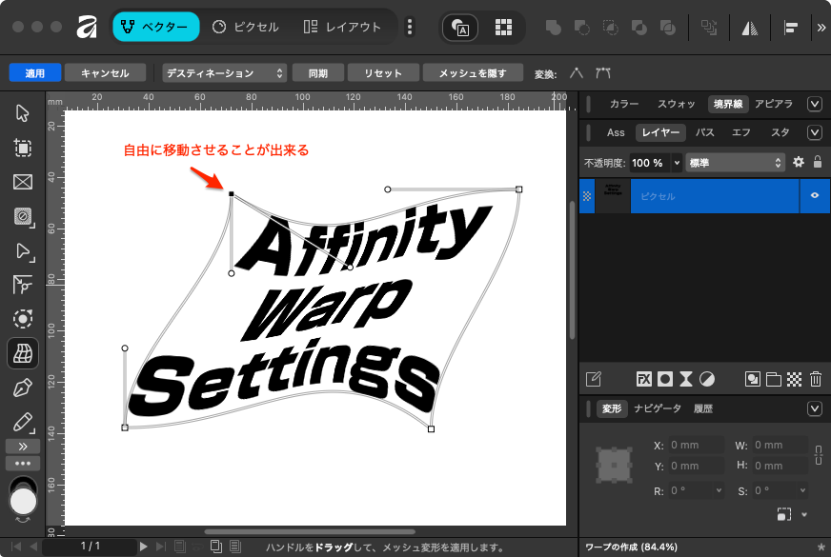Open the デスティネーション dropdown
This screenshot has width=831, height=557.
224,72
